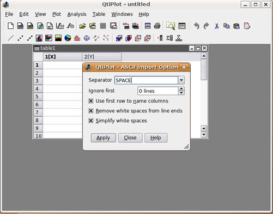Click the Print toolbar icon
The image size is (273, 214).
[157, 26]
